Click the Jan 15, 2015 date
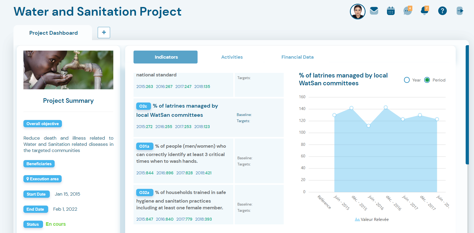This screenshot has height=233, width=474. (x=68, y=194)
